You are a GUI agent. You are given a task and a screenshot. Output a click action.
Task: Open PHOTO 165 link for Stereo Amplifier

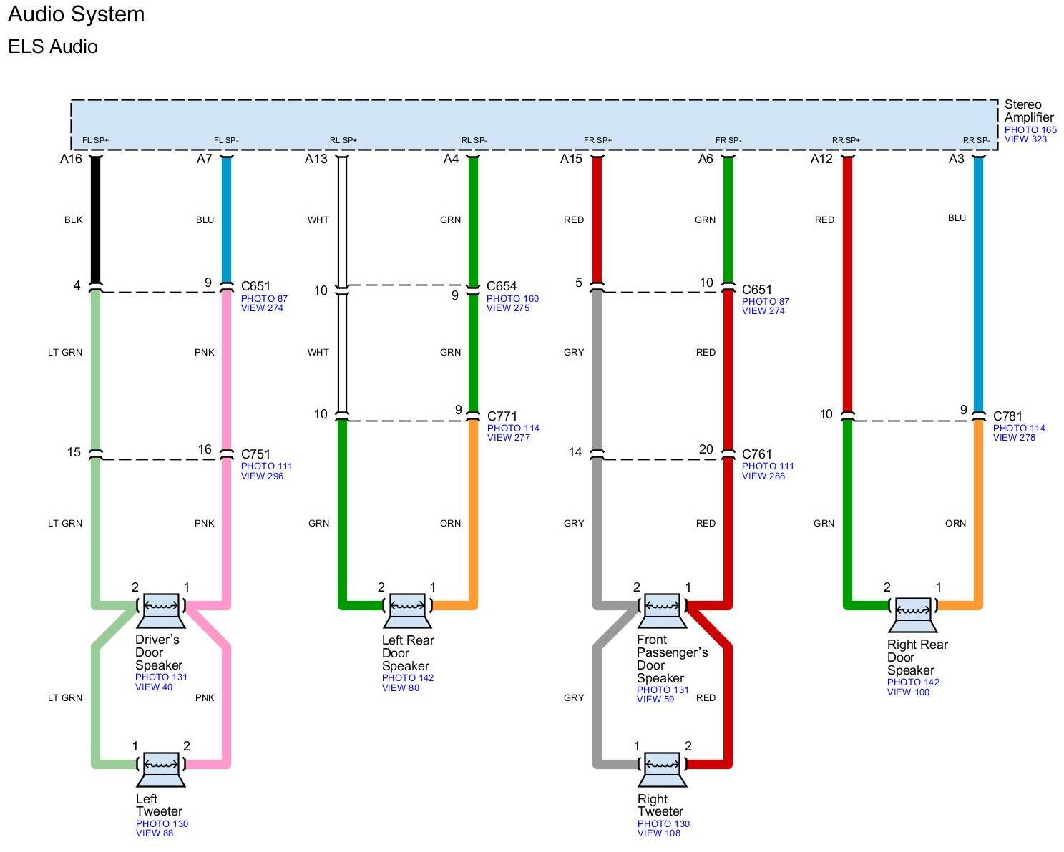click(1030, 130)
